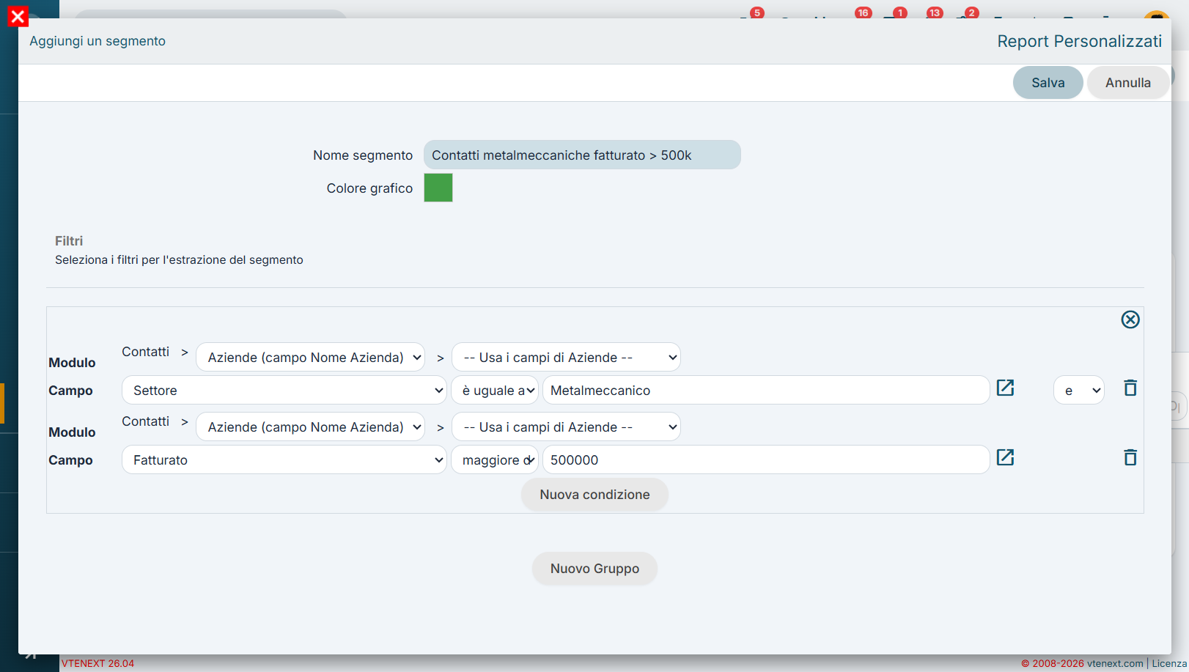Save the segment with Salva
Viewport: 1189px width, 672px height.
(x=1048, y=83)
